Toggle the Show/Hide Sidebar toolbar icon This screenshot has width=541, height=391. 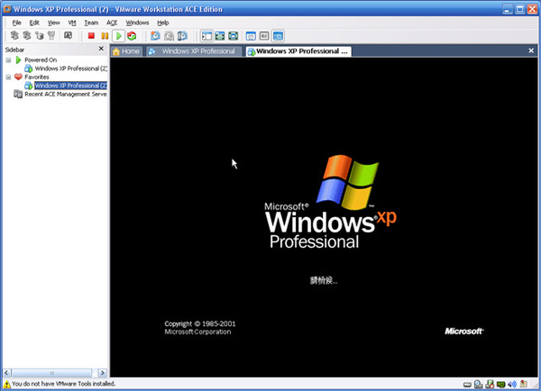tap(206, 35)
